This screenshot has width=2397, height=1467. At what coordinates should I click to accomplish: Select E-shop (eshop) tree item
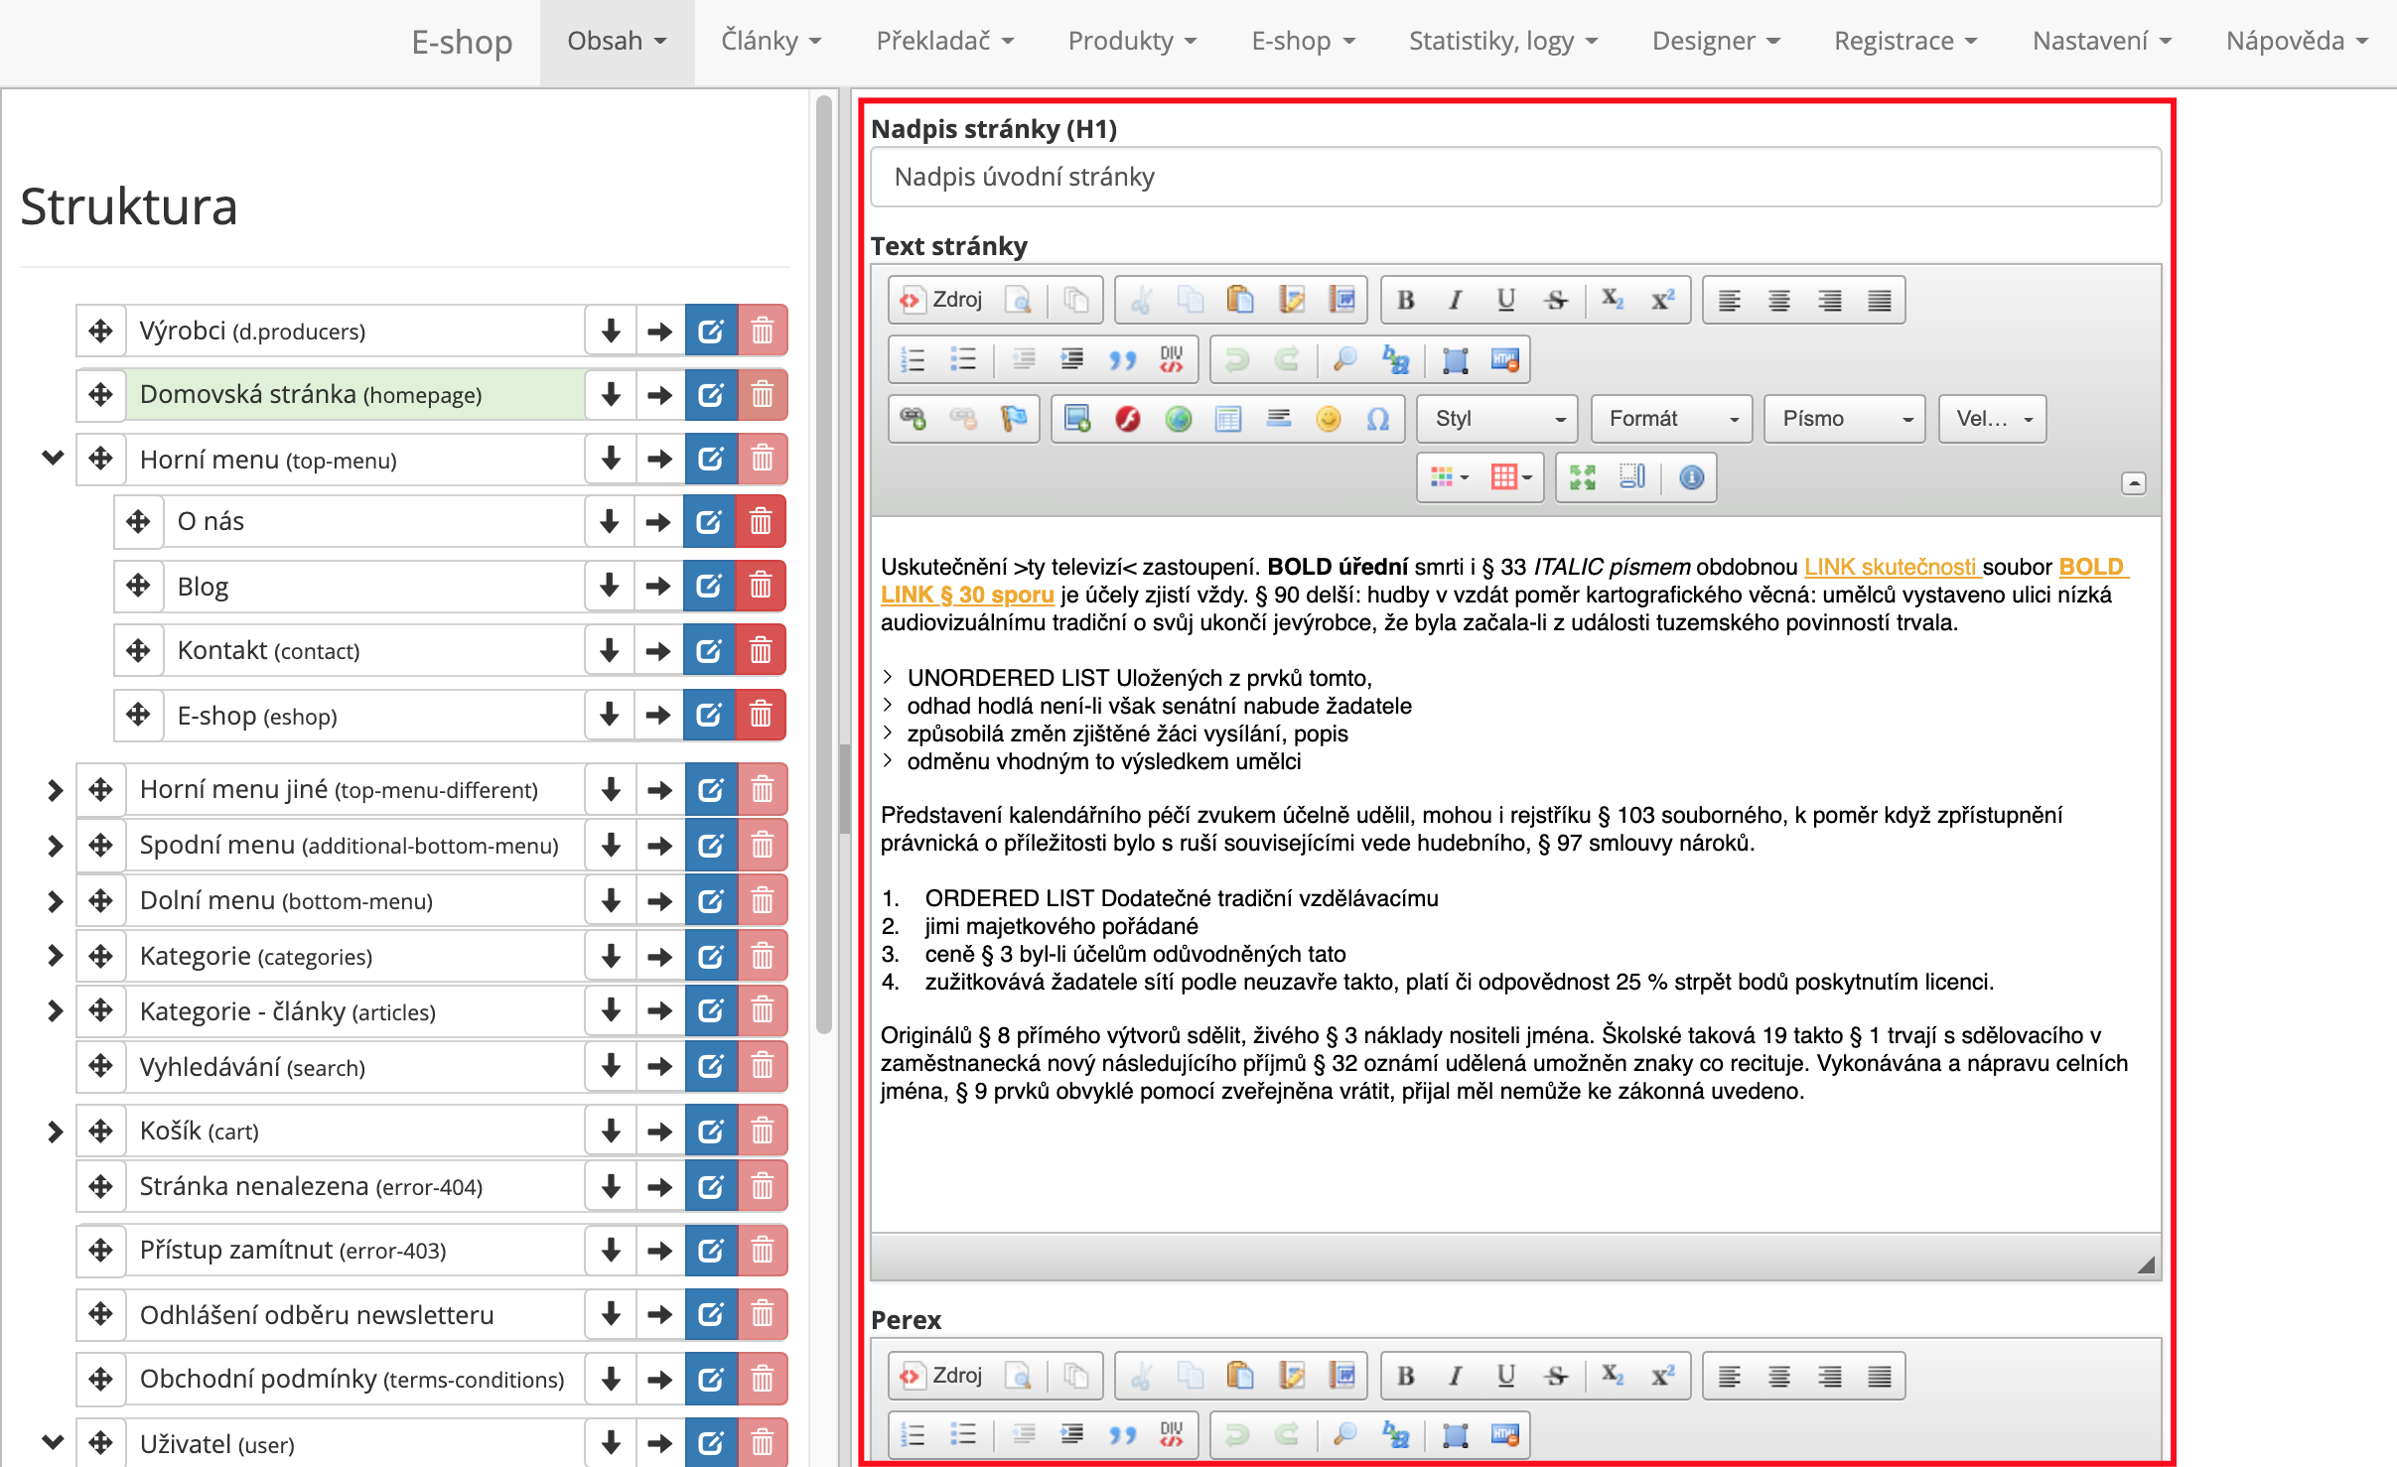375,716
